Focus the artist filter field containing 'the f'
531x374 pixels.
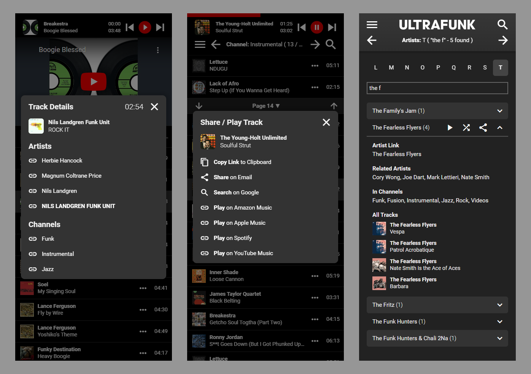(437, 88)
